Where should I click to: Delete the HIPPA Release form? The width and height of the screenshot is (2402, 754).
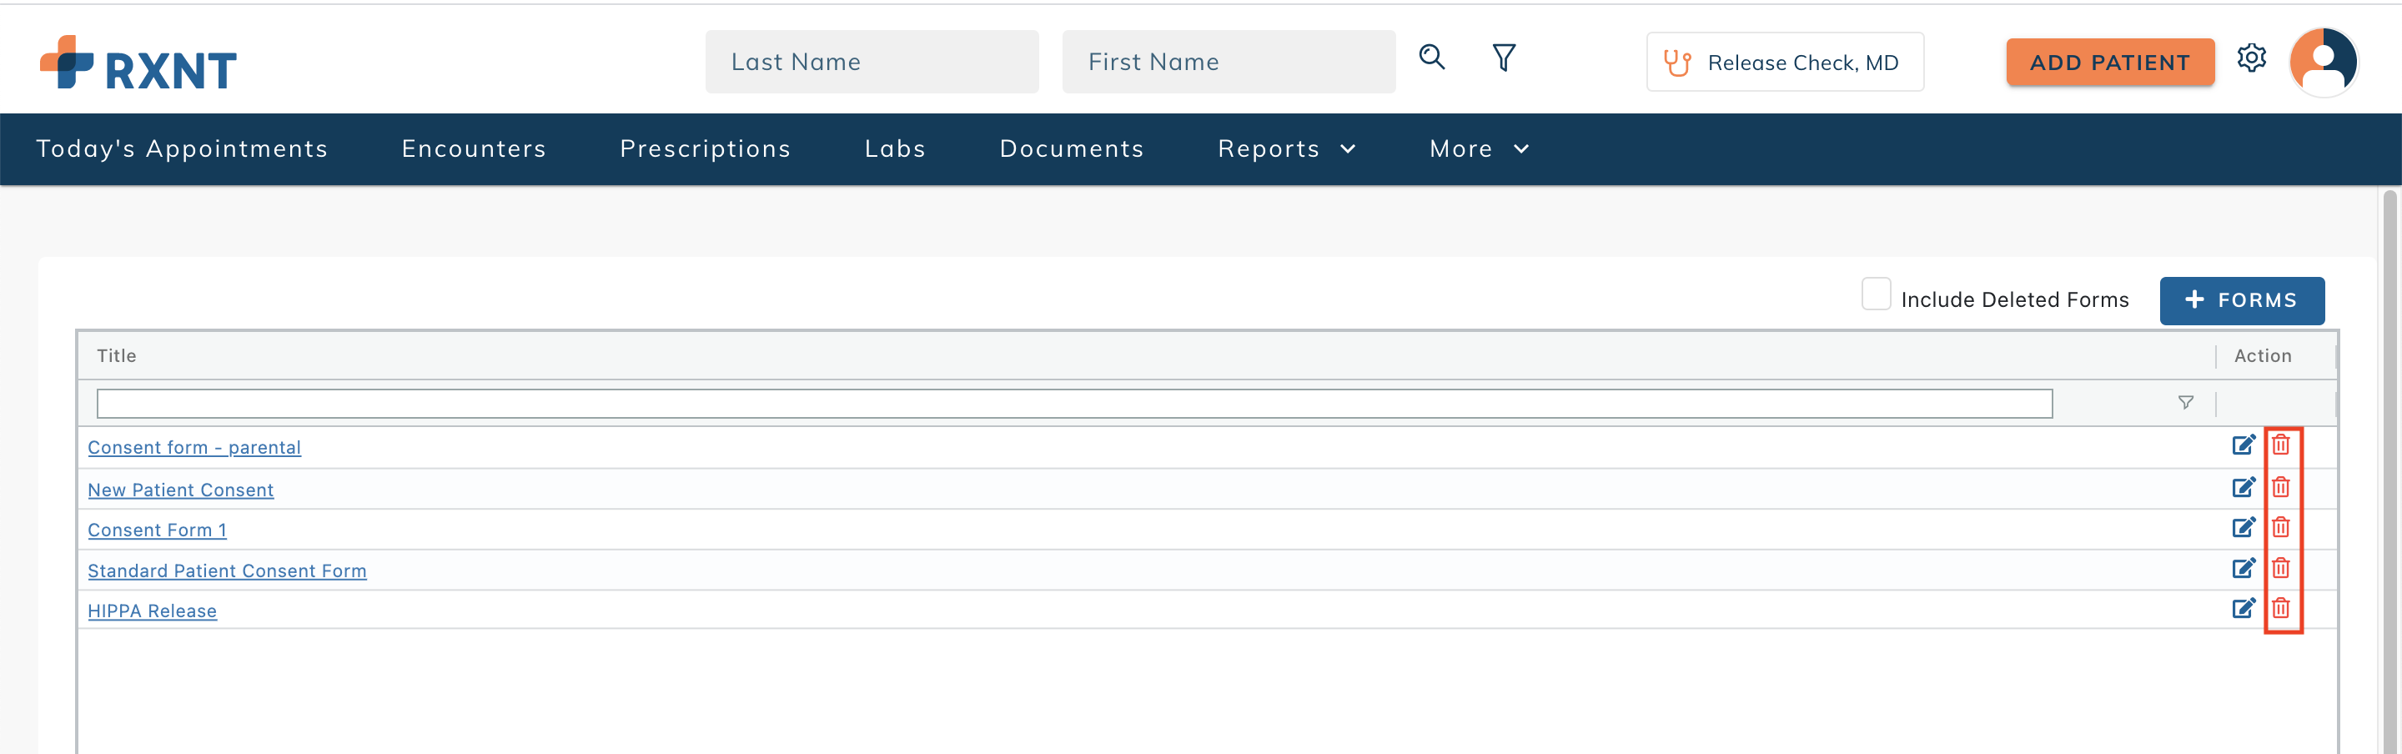coord(2280,609)
